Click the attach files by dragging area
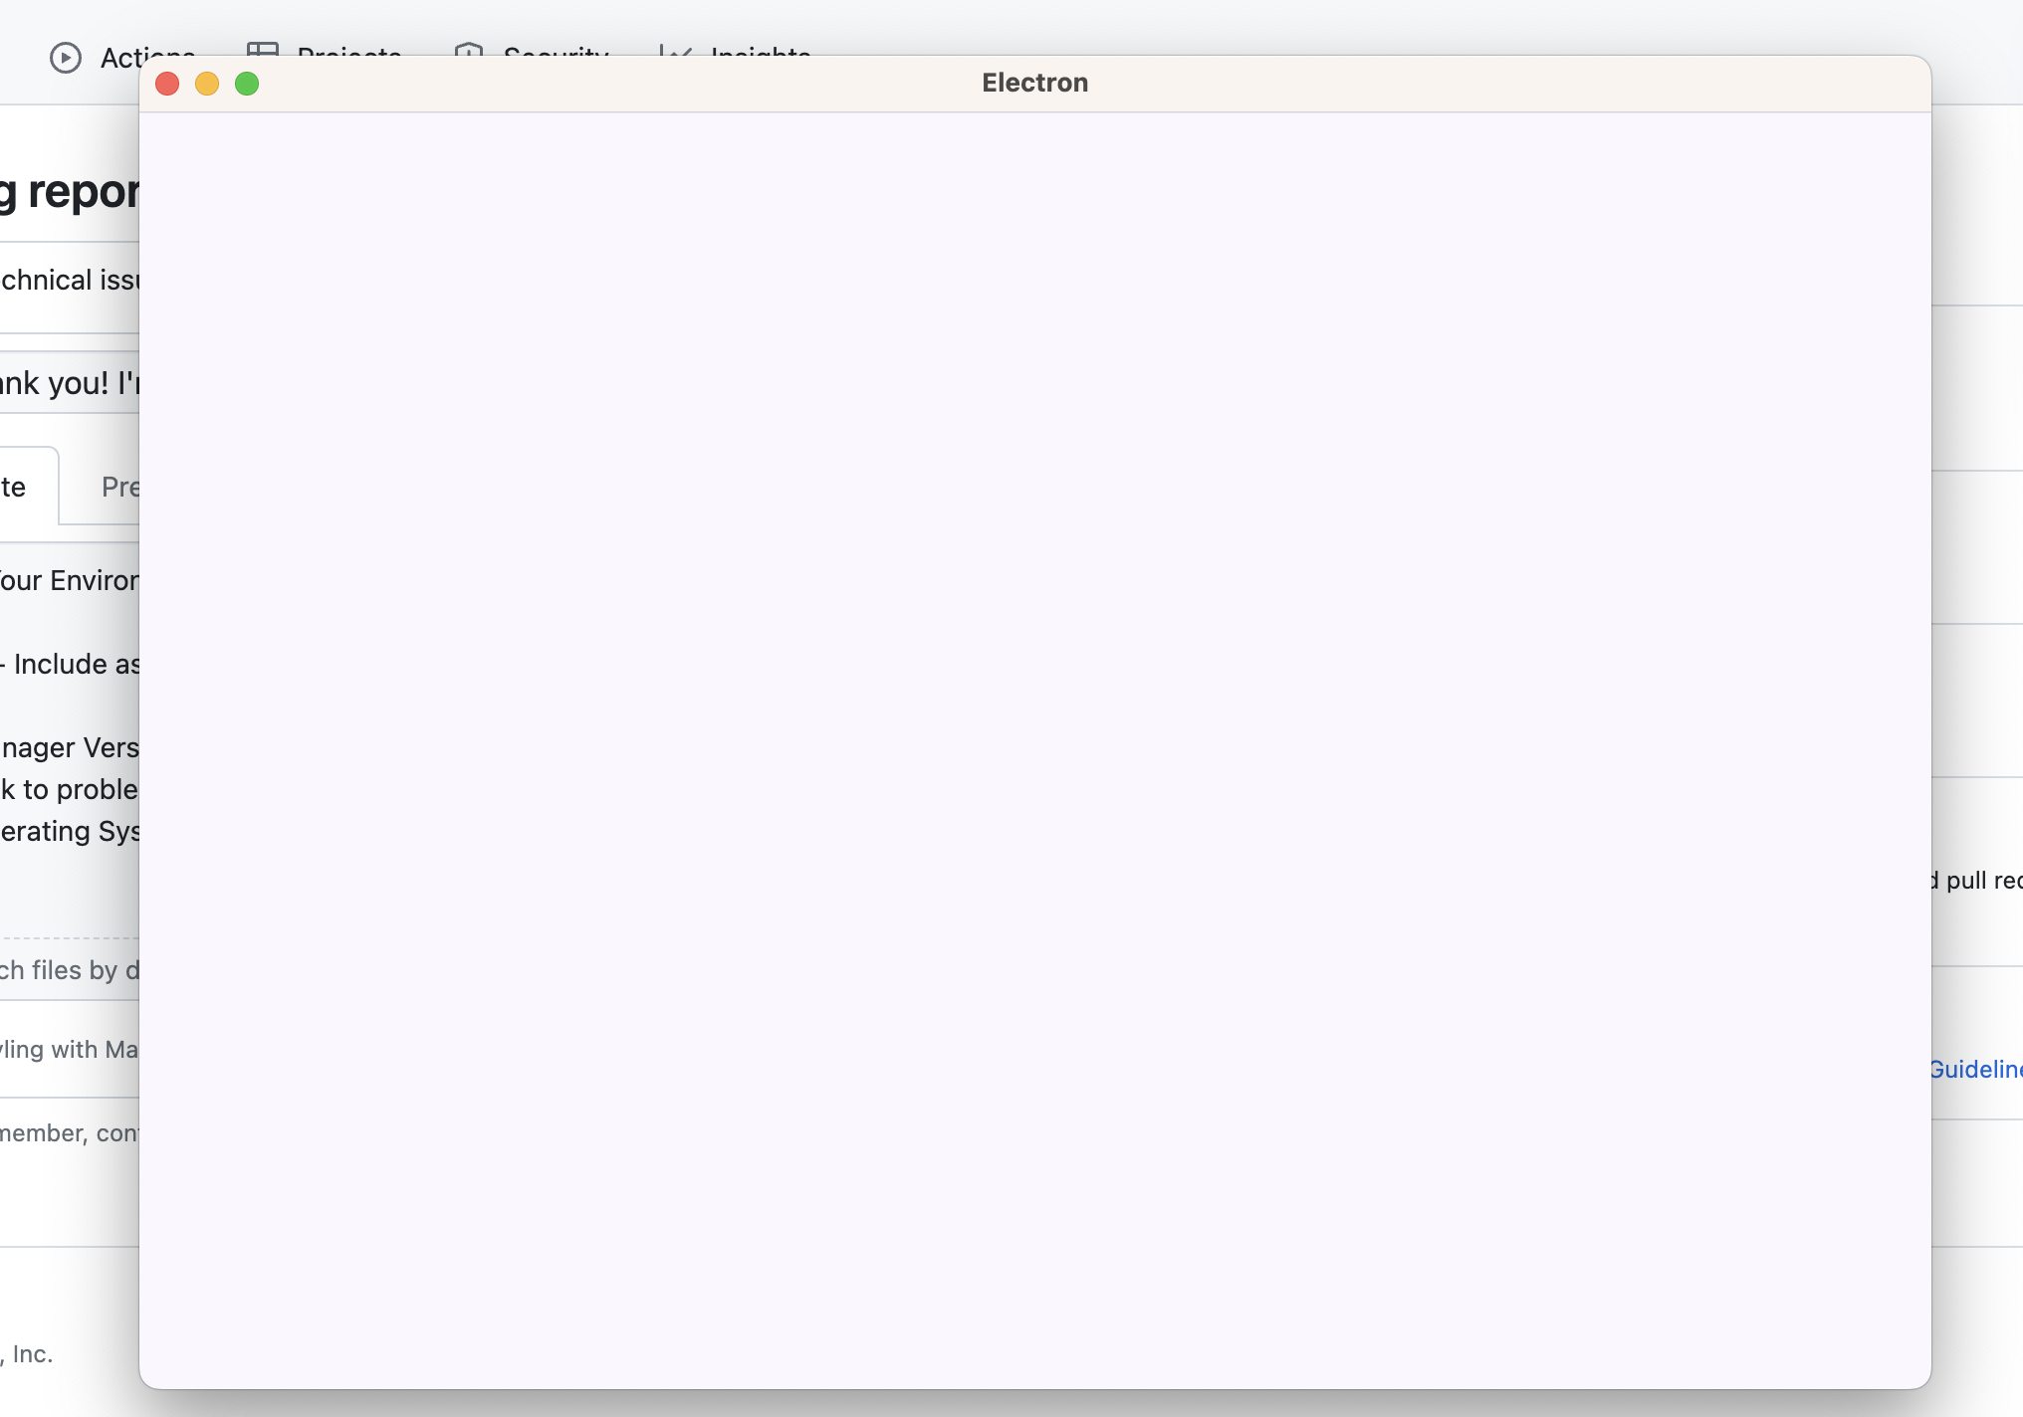Viewport: 2023px width, 1417px height. [70, 968]
